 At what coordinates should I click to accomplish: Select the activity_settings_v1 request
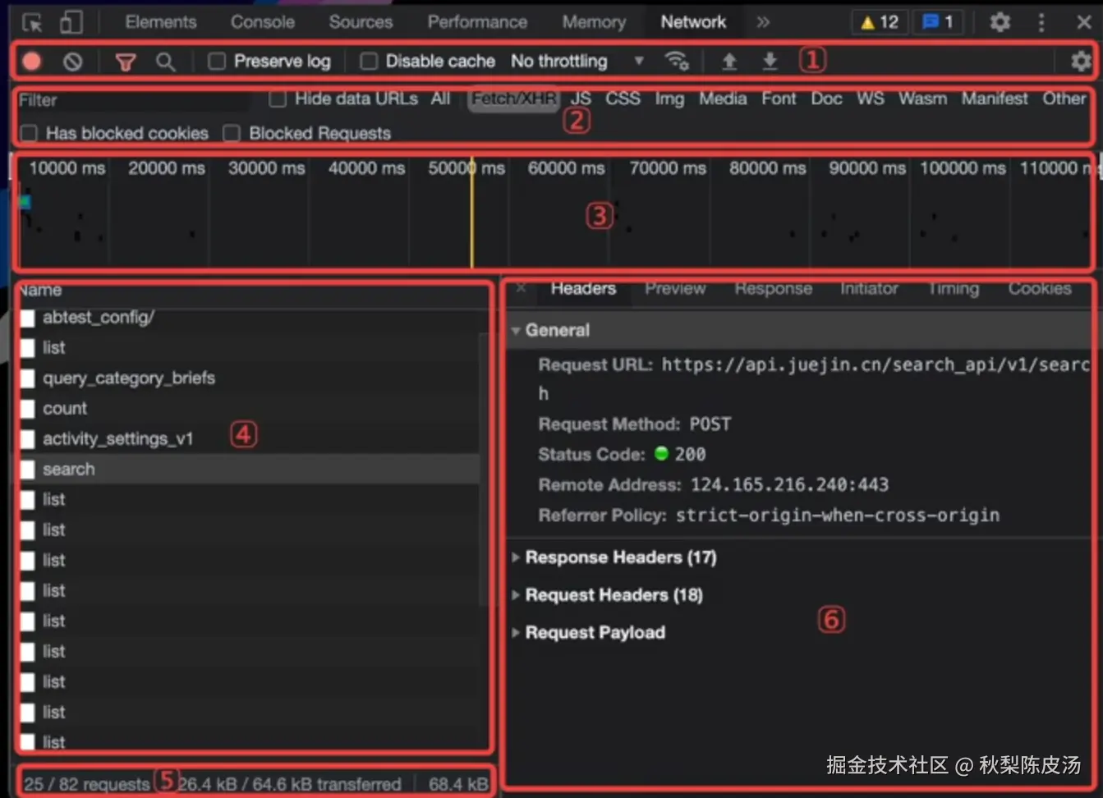coord(248,438)
